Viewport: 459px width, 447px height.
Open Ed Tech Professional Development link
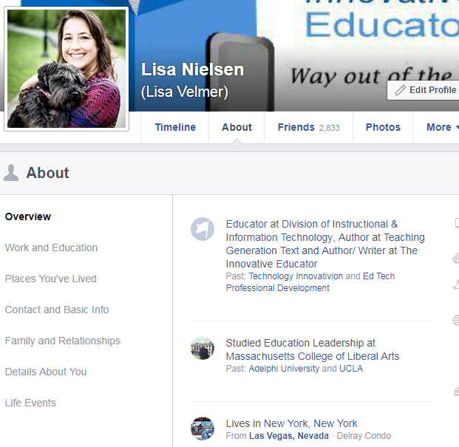pyautogui.click(x=310, y=282)
